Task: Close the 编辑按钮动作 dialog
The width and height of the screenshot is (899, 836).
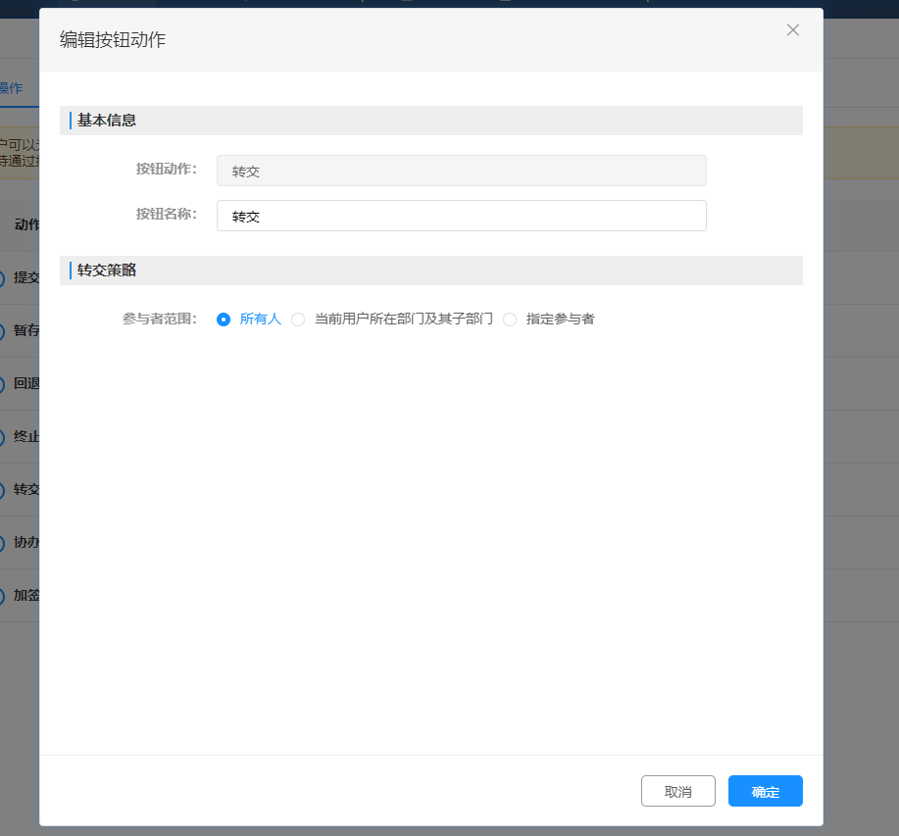Action: coord(793,30)
